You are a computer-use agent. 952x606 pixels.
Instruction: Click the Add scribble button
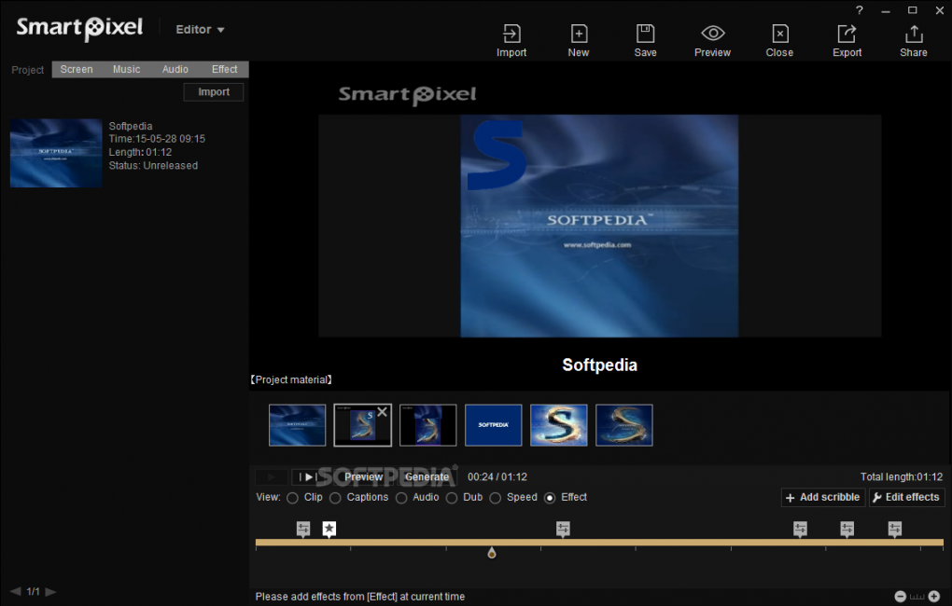click(x=823, y=498)
